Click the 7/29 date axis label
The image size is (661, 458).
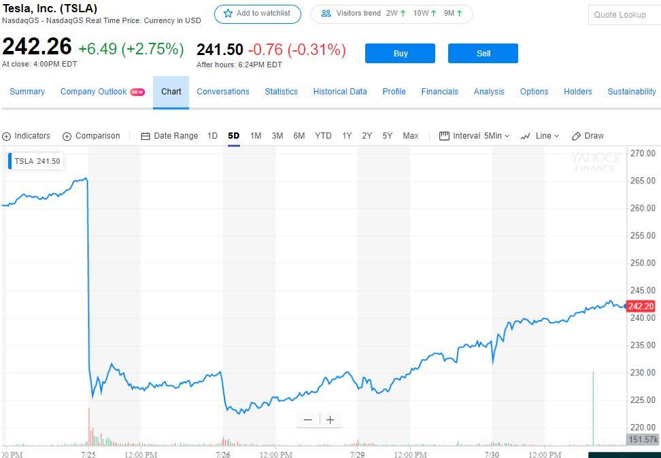[x=358, y=455]
